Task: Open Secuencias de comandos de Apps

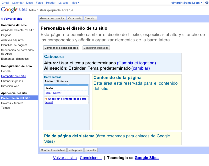Action: tap(17, 52)
